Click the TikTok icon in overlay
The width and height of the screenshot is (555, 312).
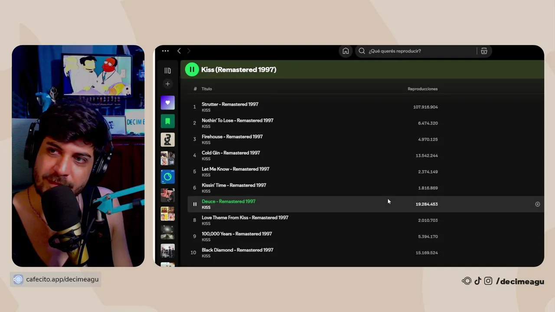pyautogui.click(x=478, y=281)
